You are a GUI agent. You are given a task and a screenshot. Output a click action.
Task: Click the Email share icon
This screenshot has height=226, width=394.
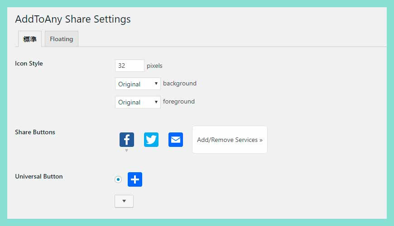coord(176,139)
